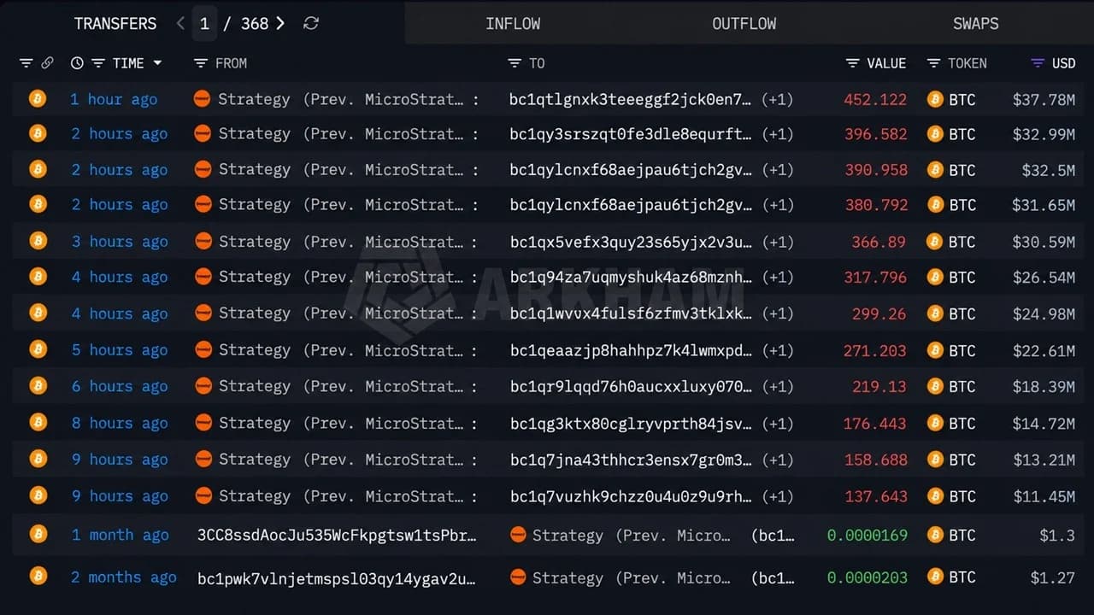Click Strategy entity logo on 299.26 row

point(203,313)
